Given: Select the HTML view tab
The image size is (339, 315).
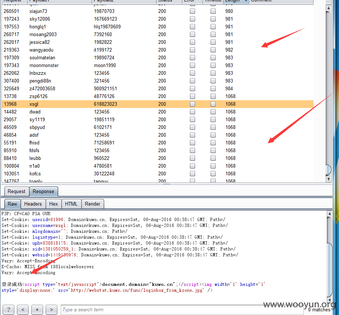Looking at the screenshot, I should point(71,204).
